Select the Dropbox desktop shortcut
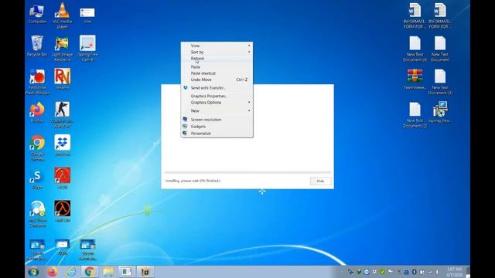This screenshot has width=495, height=278. click(62, 145)
